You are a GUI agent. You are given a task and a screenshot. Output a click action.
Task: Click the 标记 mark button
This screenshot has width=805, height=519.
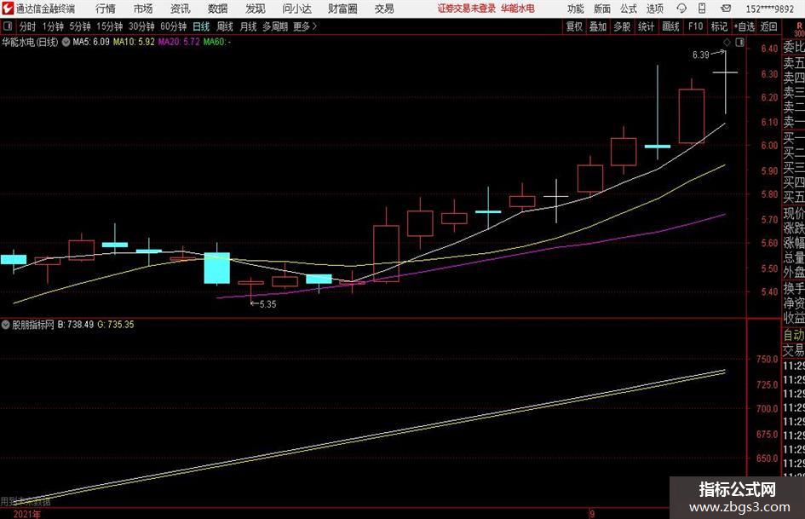pyautogui.click(x=719, y=26)
